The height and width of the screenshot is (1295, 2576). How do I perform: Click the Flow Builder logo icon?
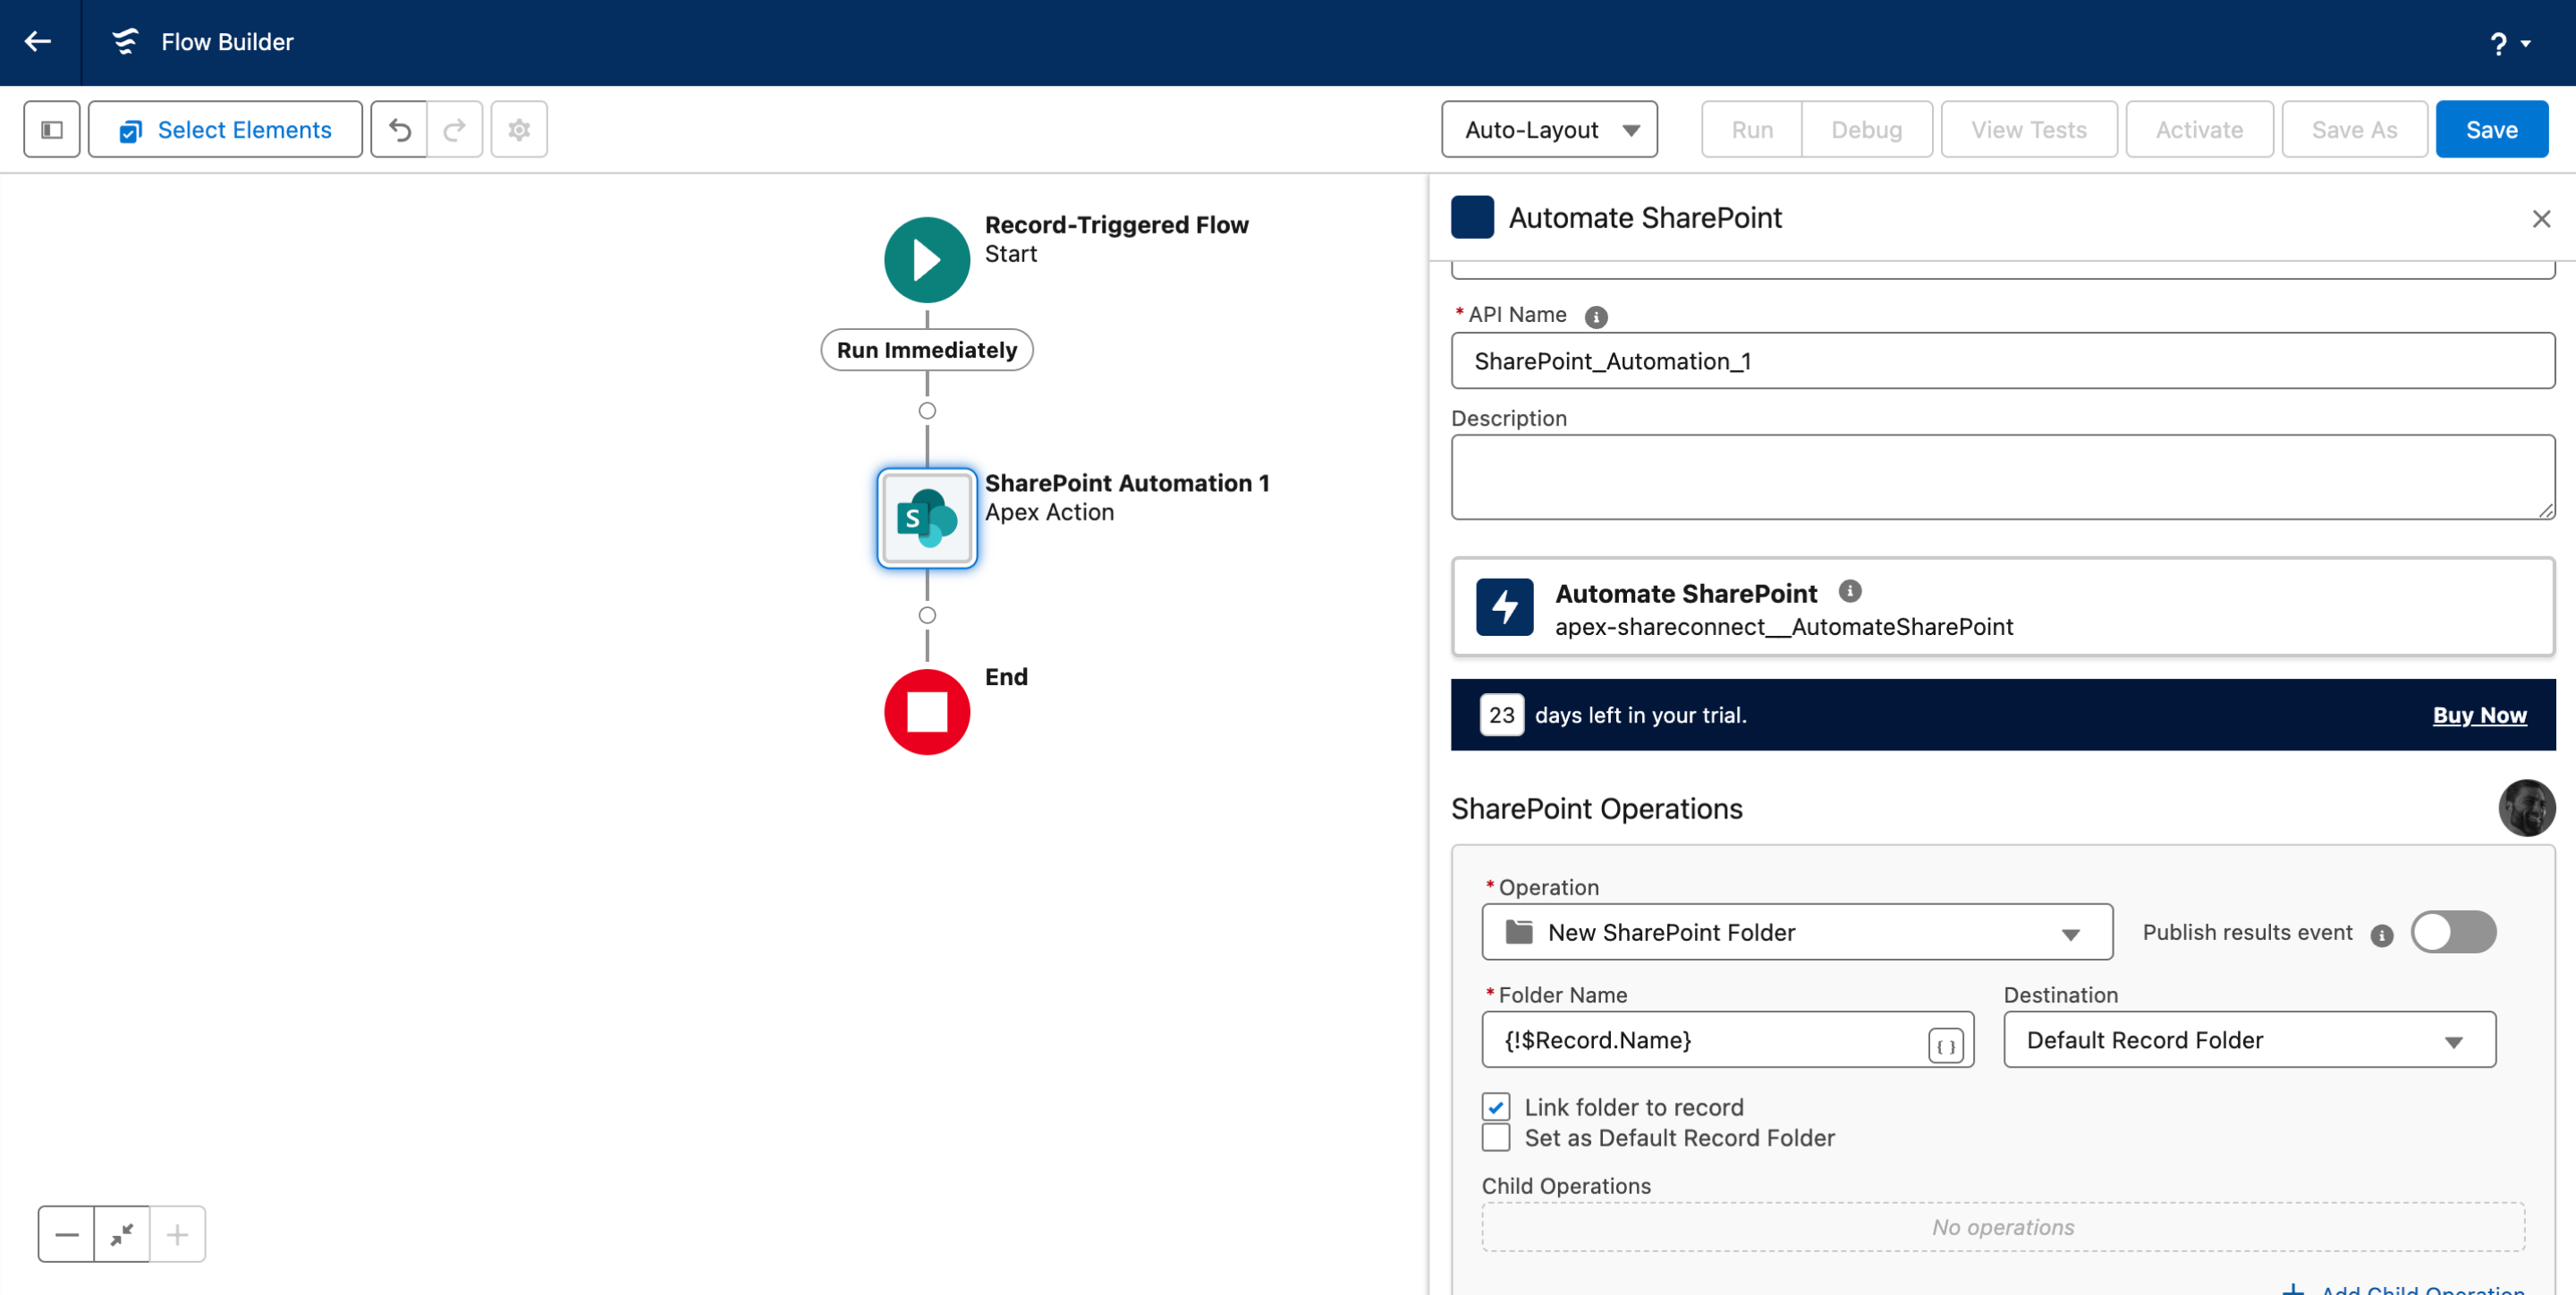click(125, 42)
